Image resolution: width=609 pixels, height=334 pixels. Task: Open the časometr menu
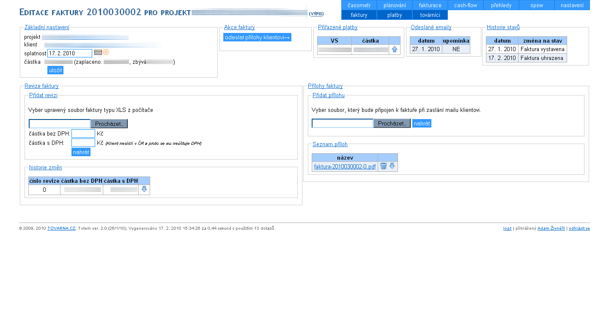click(359, 5)
